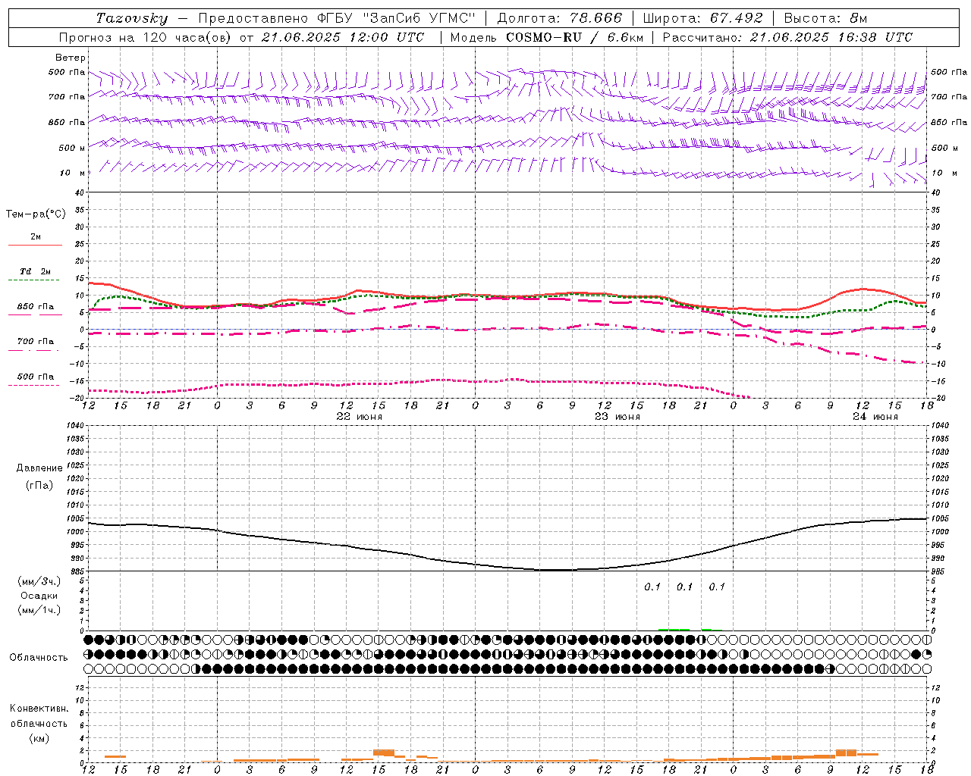971x776 pixels.
Task: Click the 'Конвективн.' convective cloud label
Action: [x=39, y=709]
